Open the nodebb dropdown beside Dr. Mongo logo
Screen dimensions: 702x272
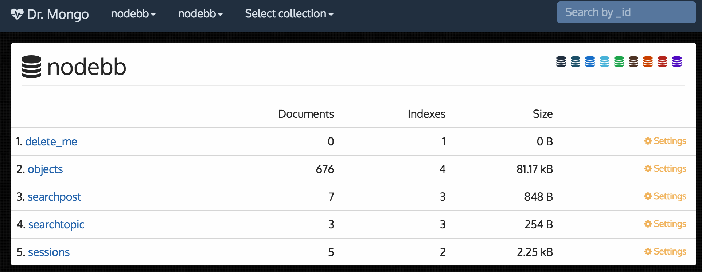pos(133,14)
